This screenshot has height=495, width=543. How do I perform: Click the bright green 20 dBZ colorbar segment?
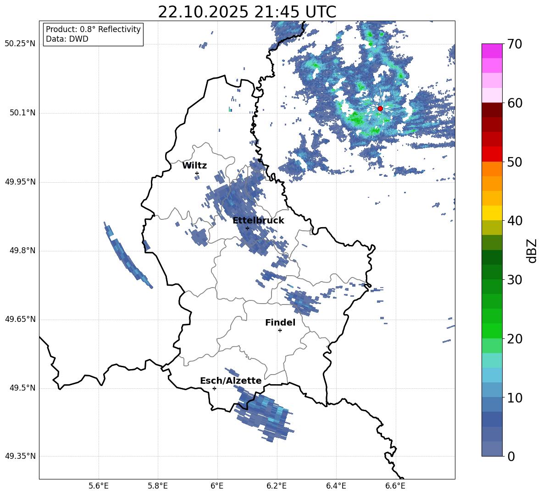coord(492,331)
